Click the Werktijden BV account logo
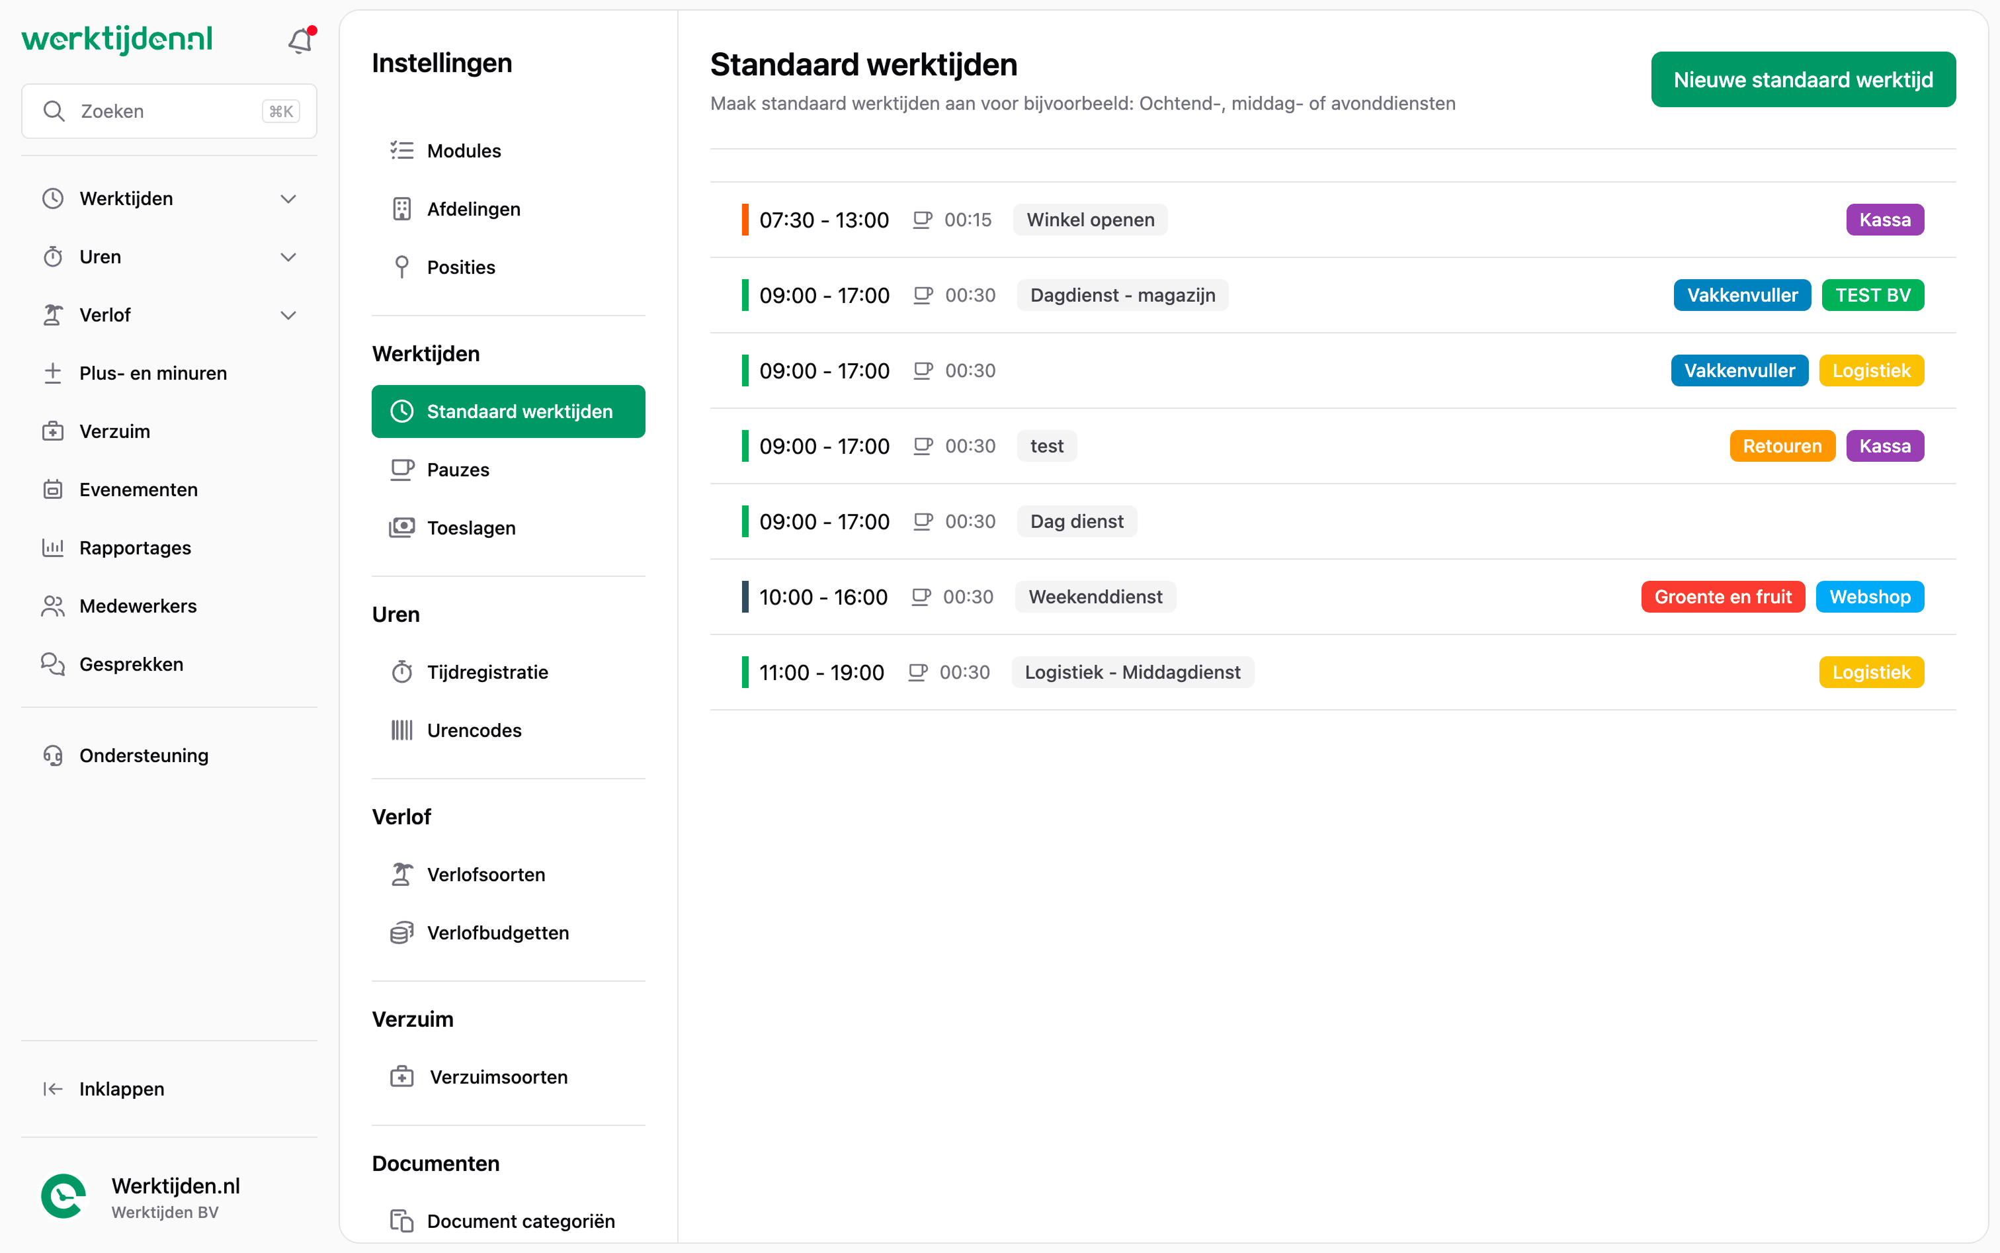The width and height of the screenshot is (2000, 1253). point(63,1197)
